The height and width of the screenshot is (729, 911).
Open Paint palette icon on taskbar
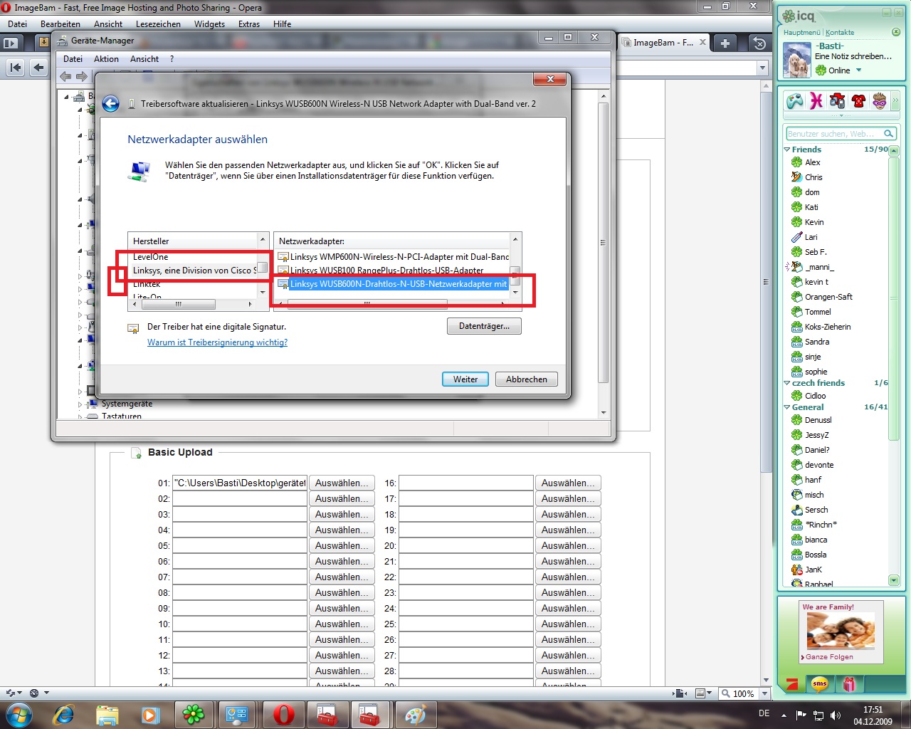[x=414, y=715]
